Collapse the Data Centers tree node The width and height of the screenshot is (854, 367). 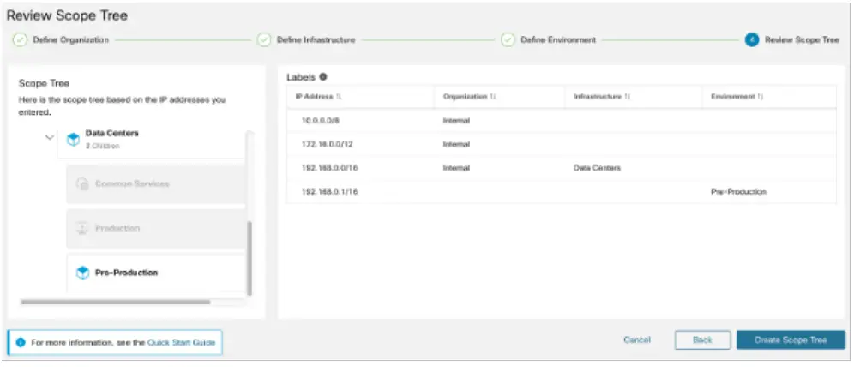50,138
